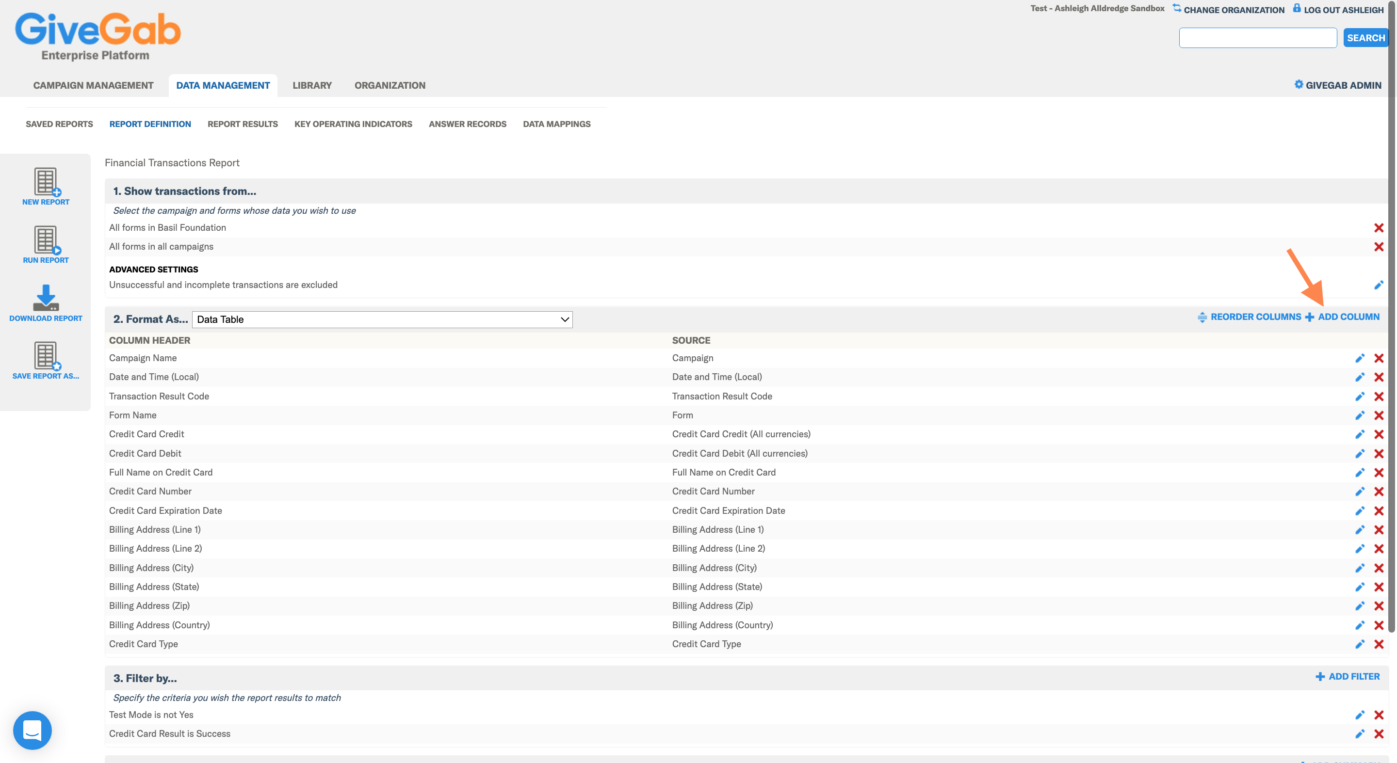Open the chat messenger bubble

click(x=32, y=730)
